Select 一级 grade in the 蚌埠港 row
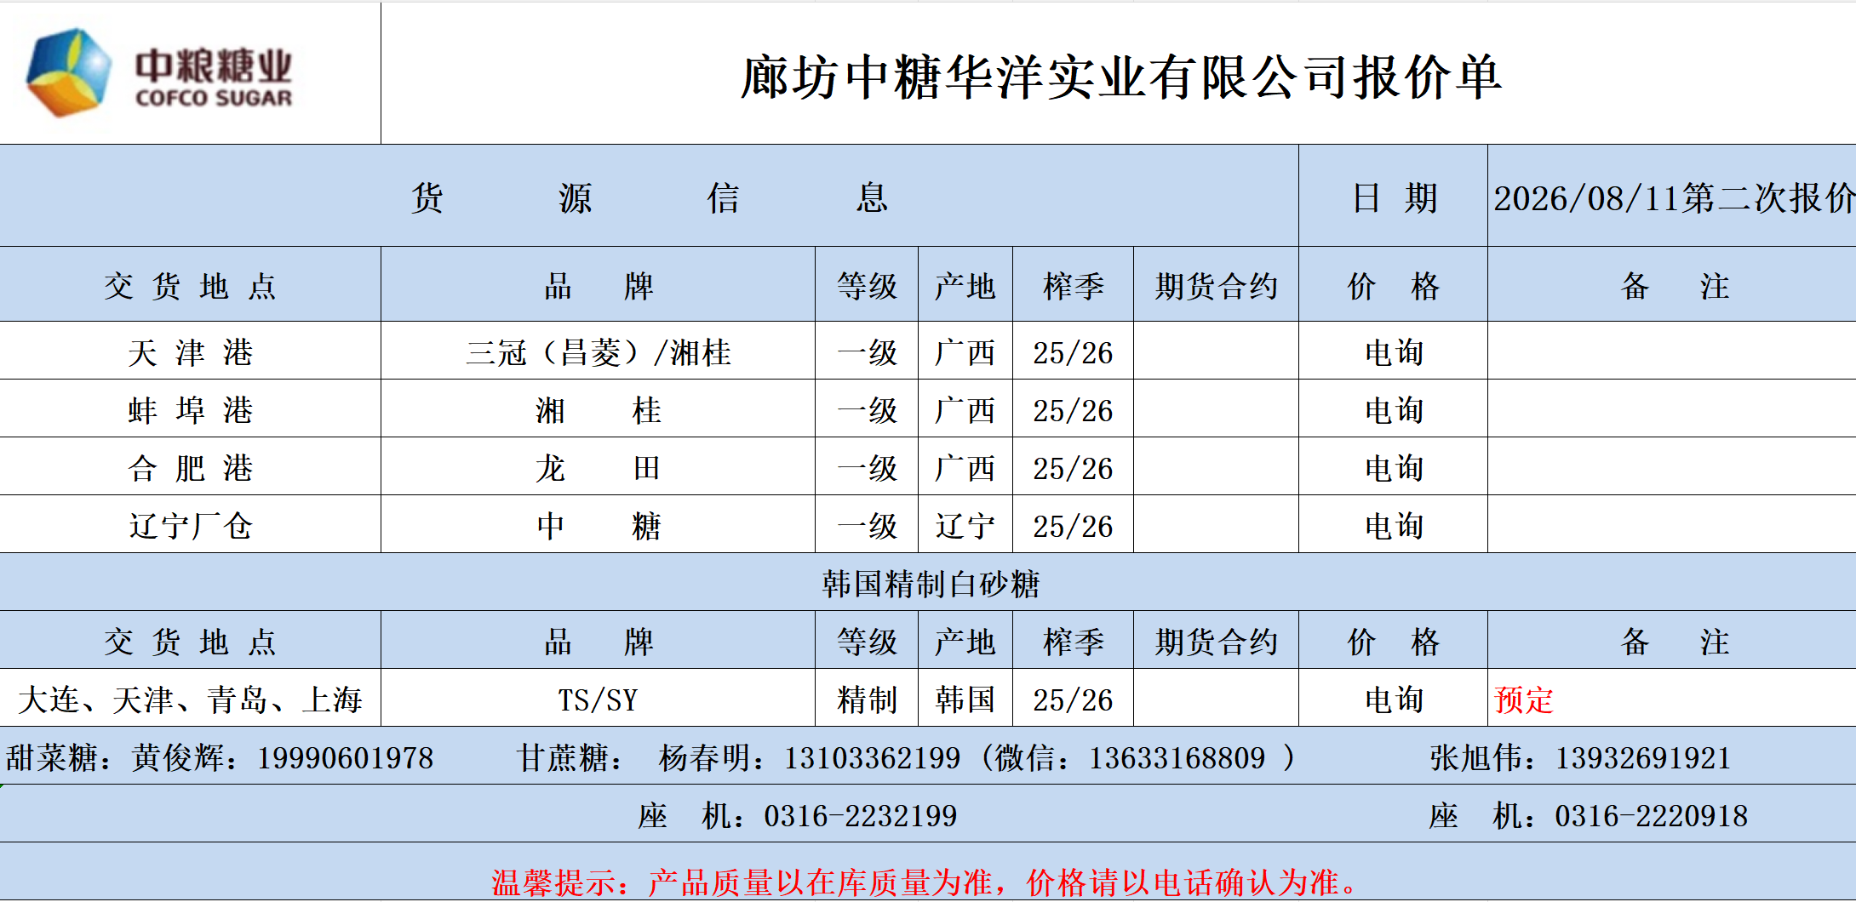1856x902 pixels. point(867,410)
